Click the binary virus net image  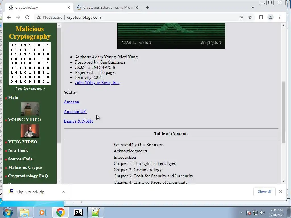tap(30, 63)
